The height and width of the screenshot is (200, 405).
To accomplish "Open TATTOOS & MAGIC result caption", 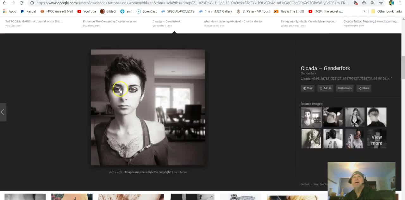I will [34, 21].
